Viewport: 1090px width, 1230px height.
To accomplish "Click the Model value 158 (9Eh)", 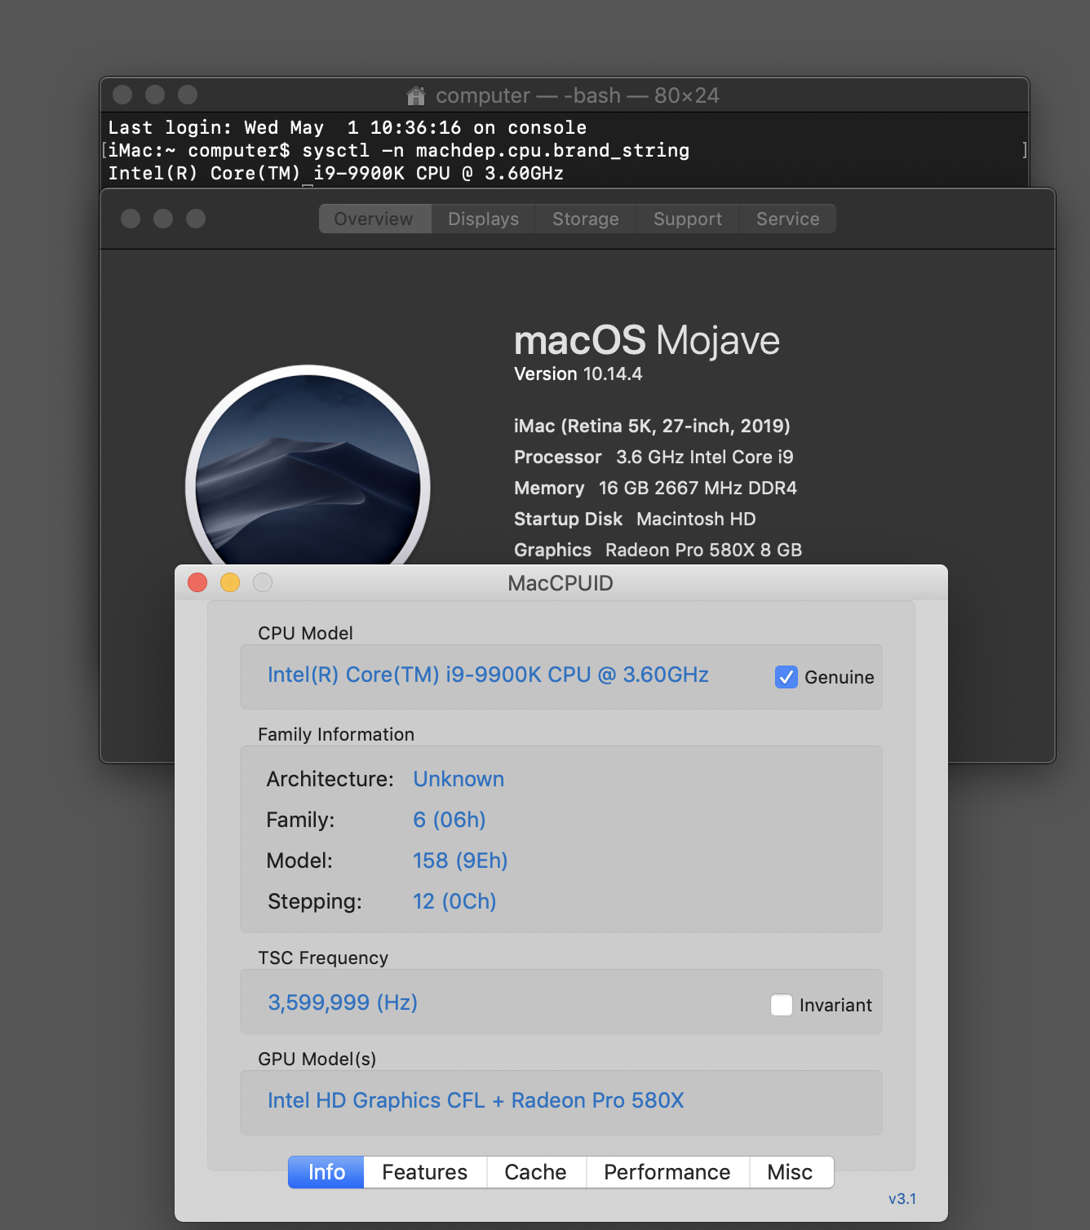I will 460,861.
